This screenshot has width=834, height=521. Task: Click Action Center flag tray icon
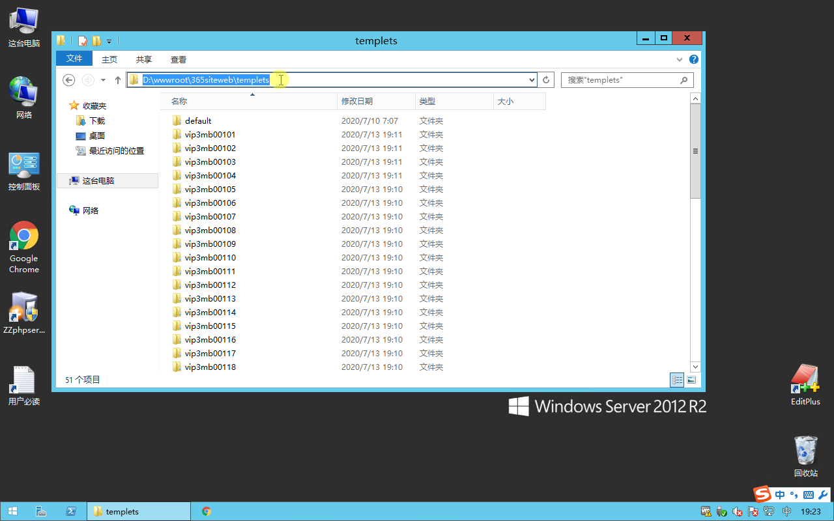(x=754, y=512)
